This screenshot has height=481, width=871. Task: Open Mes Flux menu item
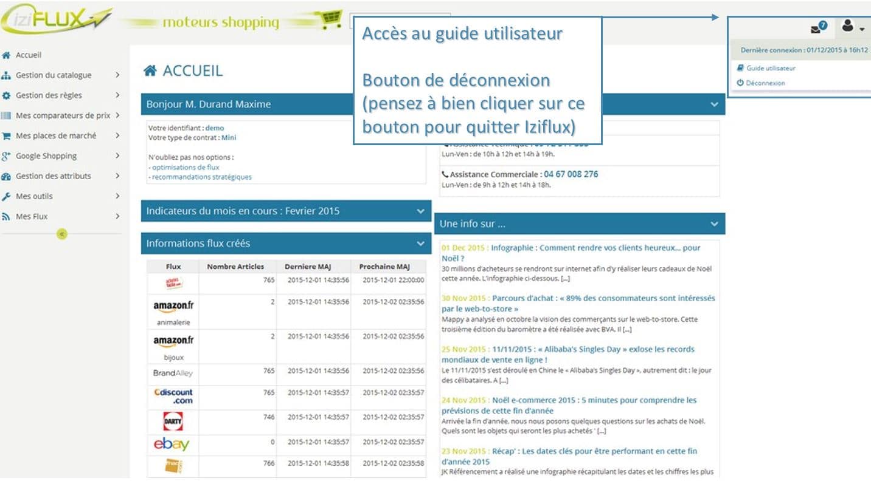click(32, 216)
